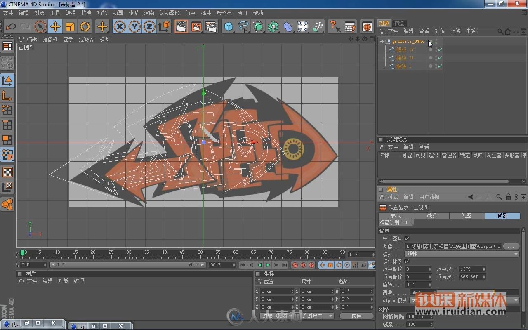The height and width of the screenshot is (330, 528).
Task: Collapse the graffiti_044c object tree
Action: 381,41
